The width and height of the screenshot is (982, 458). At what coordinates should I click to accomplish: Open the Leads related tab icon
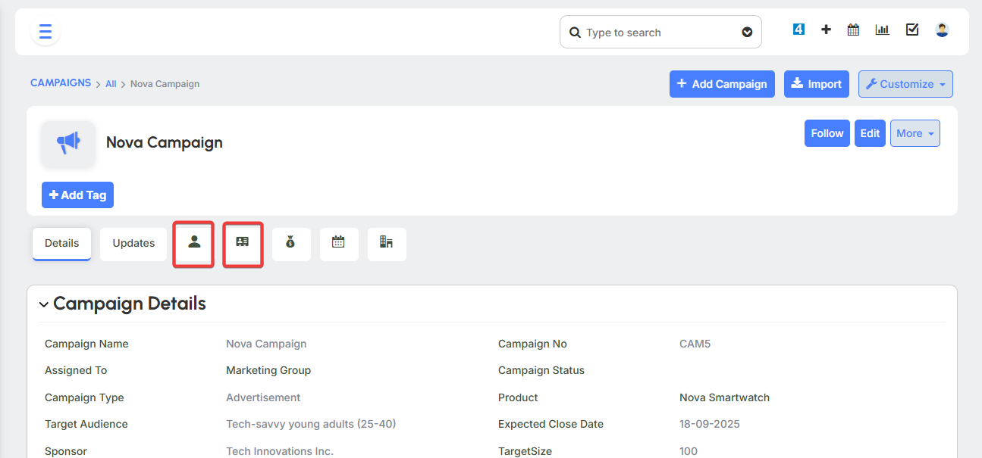click(243, 243)
